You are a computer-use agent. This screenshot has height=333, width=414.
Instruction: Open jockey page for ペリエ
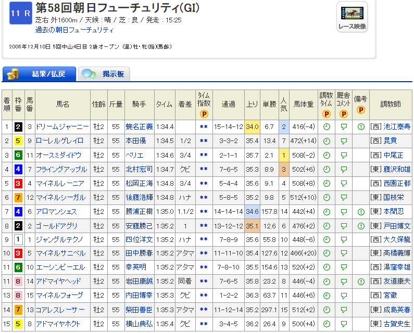click(135, 155)
